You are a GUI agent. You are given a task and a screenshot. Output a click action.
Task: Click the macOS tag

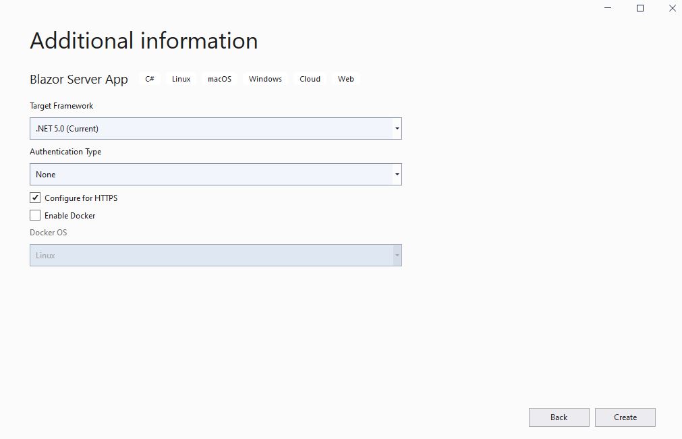pos(220,79)
